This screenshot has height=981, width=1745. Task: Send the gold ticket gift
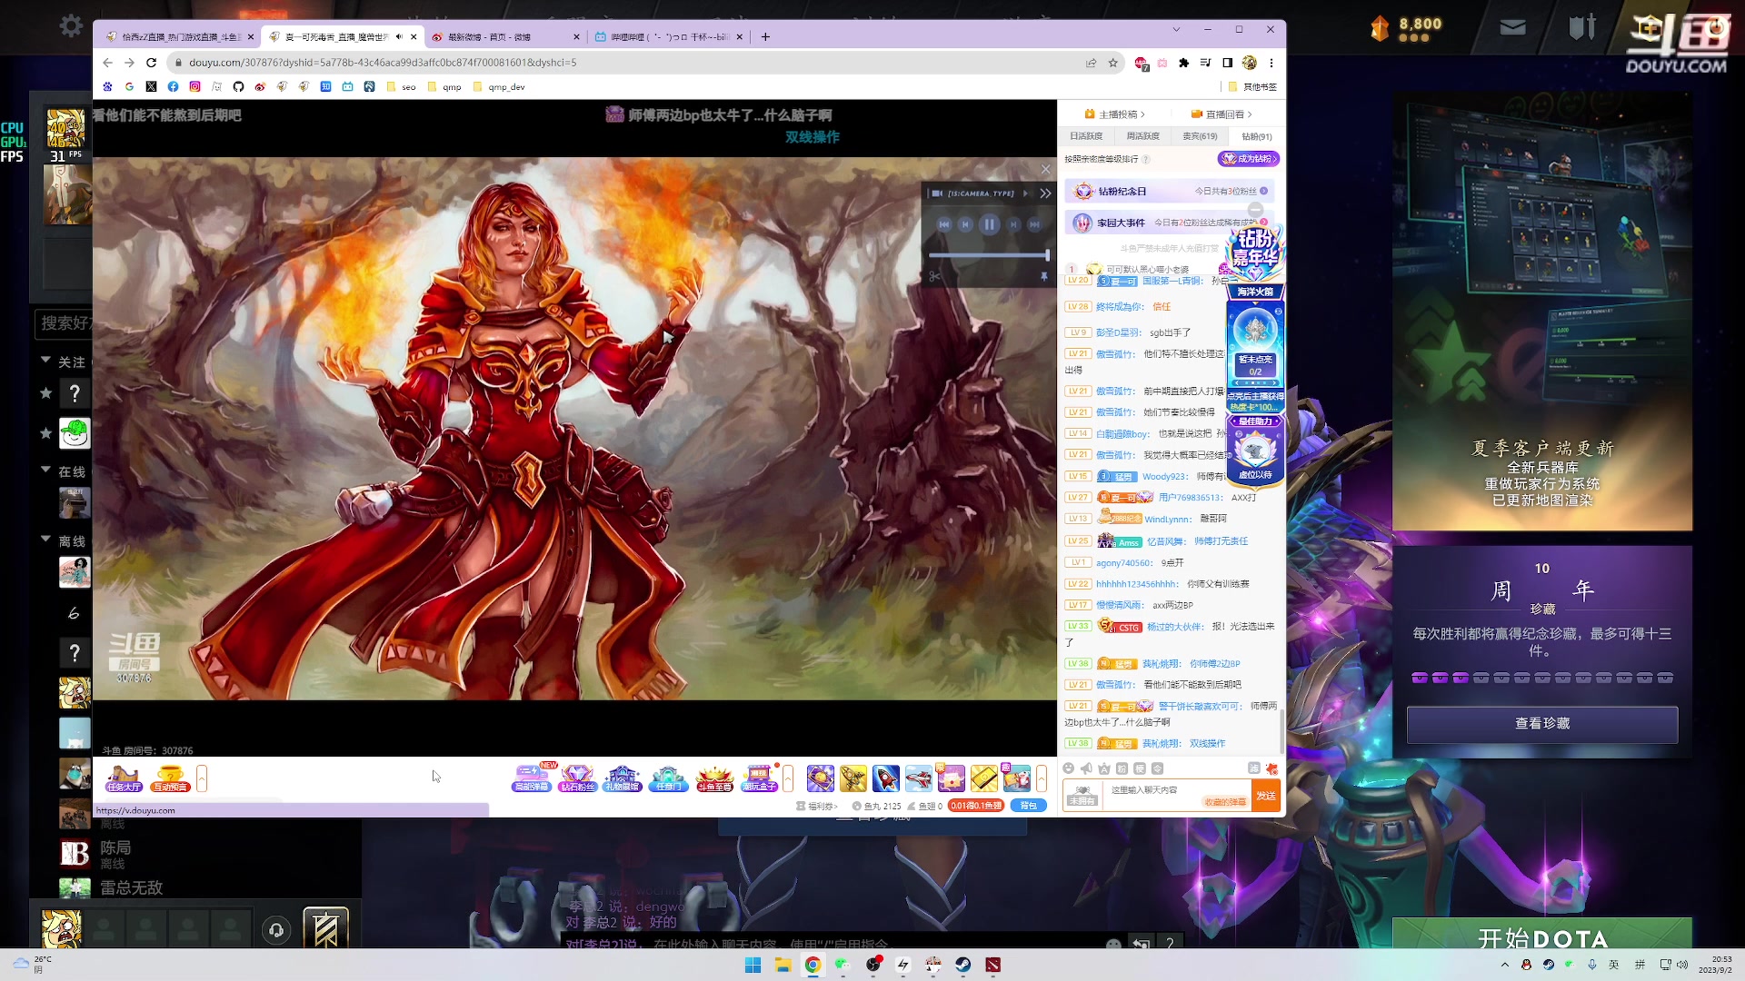[983, 778]
